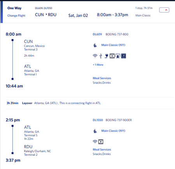Click the dark live TV amenity icon
175x169 pixels.
pyautogui.click(x=124, y=56)
